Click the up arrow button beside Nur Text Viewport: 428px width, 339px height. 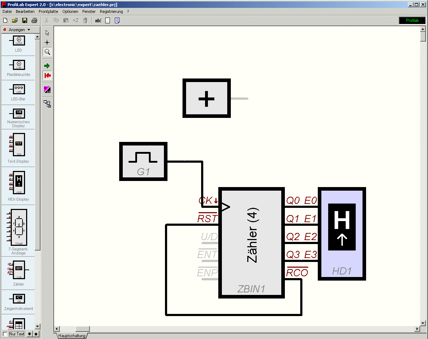[x=36, y=334]
